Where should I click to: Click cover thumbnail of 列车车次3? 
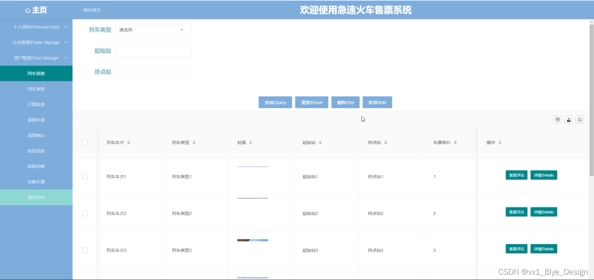pyautogui.click(x=252, y=240)
